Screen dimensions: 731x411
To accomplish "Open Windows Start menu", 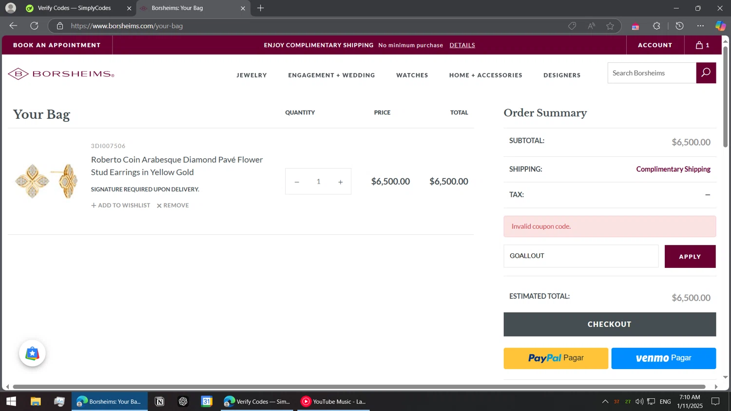I will point(11,401).
